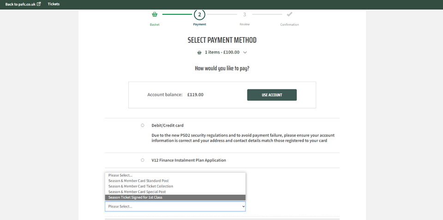The width and height of the screenshot is (443, 220).
Task: Click the step 2 Payment circle
Action: 199,14
